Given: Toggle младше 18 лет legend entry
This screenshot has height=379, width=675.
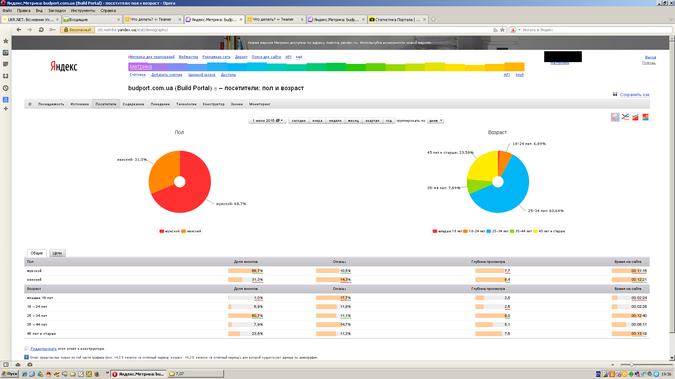Looking at the screenshot, I should click(448, 231).
